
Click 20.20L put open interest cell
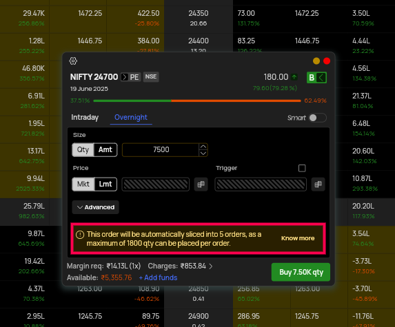363,206
